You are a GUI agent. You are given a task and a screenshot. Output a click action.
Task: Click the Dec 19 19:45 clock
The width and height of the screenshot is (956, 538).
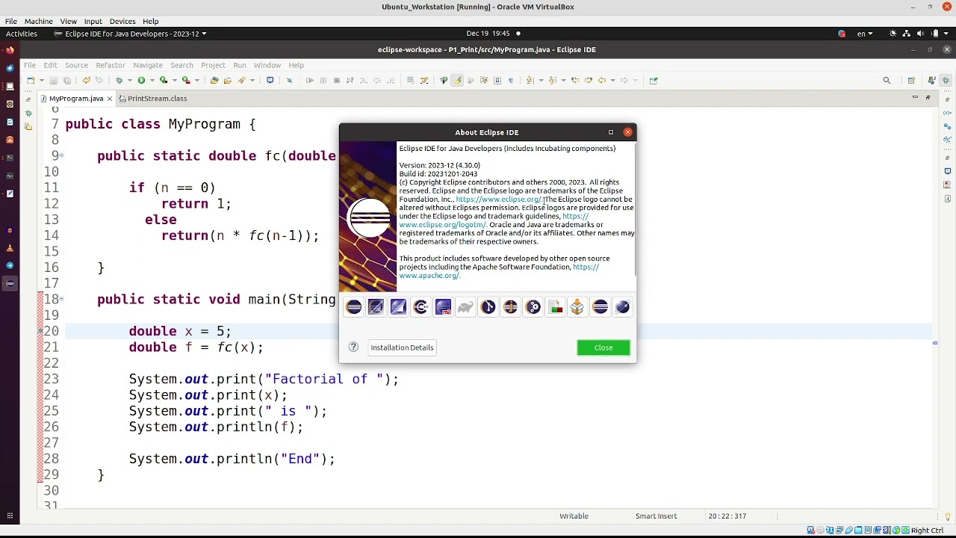[488, 33]
